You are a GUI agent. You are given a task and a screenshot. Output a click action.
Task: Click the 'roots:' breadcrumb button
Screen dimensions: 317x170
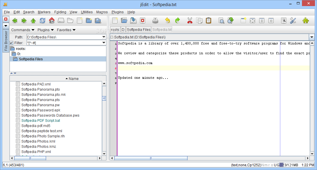pos(115,30)
